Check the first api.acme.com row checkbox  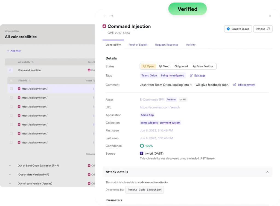tap(11, 89)
